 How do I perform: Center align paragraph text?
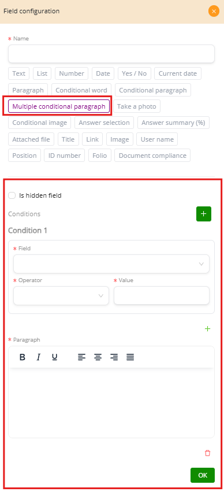(x=98, y=357)
